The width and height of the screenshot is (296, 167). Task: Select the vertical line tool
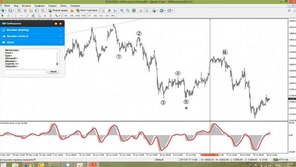tap(15, 16)
